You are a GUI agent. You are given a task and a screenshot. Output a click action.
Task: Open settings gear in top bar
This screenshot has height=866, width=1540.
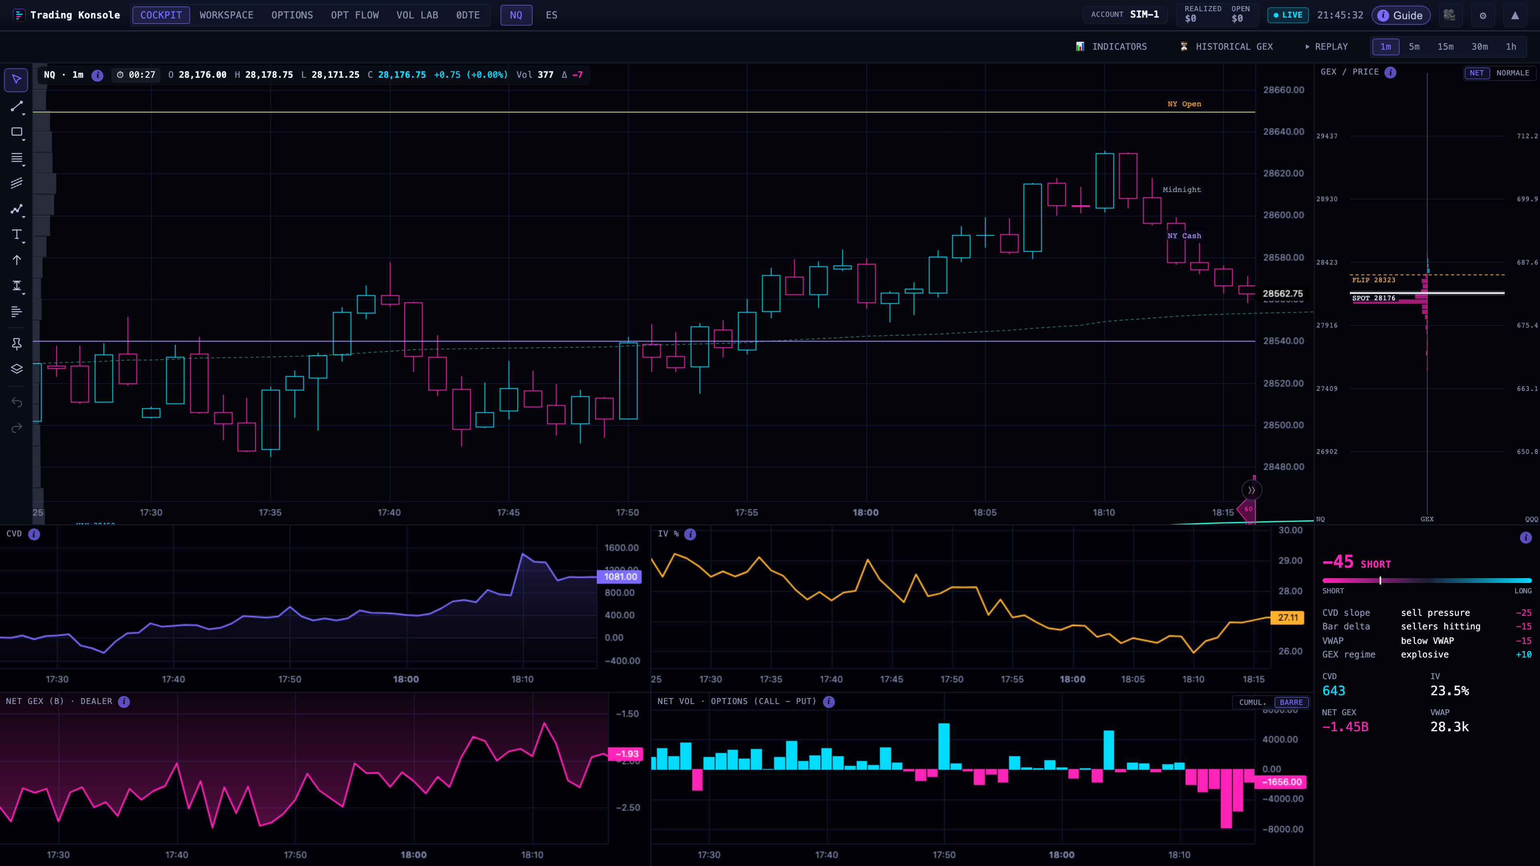[x=1483, y=16]
